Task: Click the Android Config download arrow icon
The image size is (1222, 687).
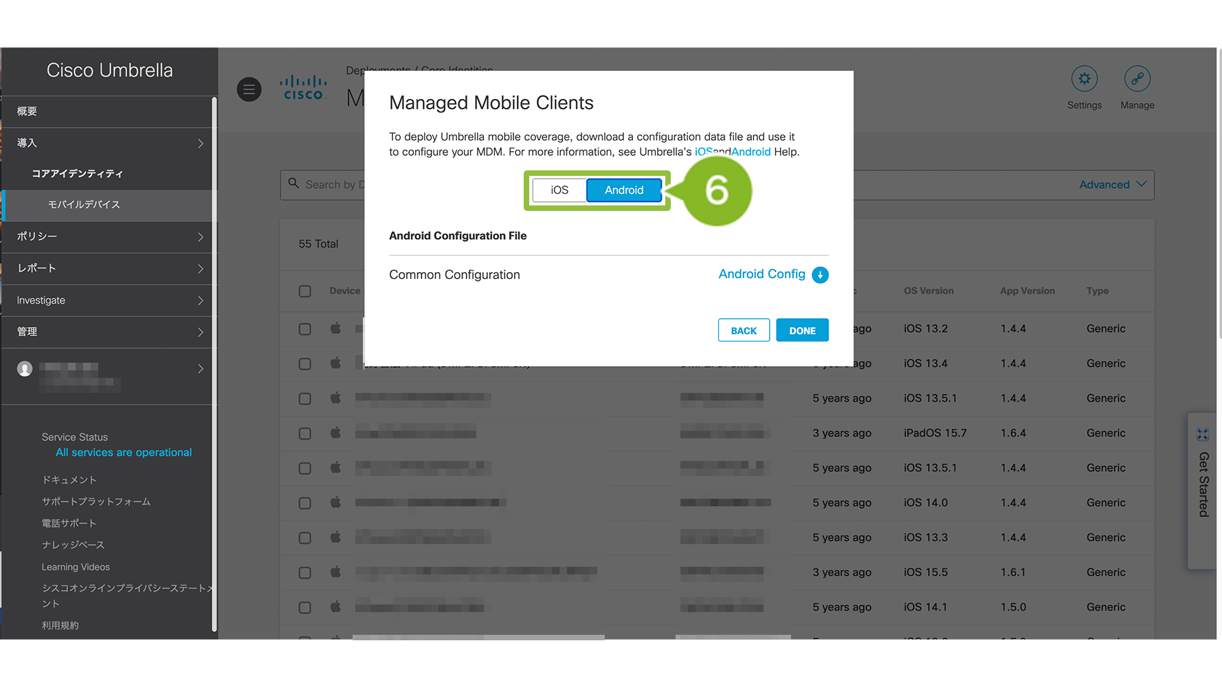Action: (x=820, y=275)
